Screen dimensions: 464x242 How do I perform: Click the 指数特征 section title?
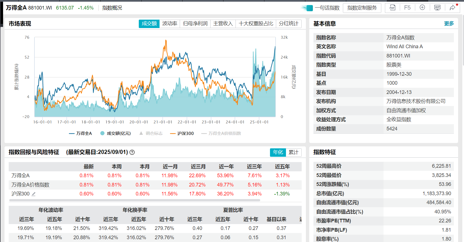click(325, 152)
